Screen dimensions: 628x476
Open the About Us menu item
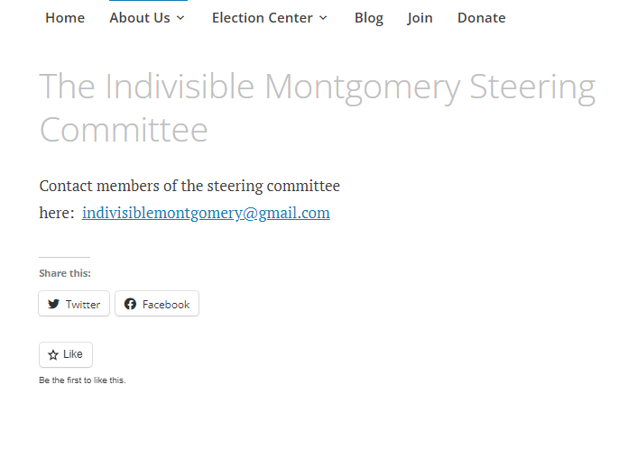140,18
